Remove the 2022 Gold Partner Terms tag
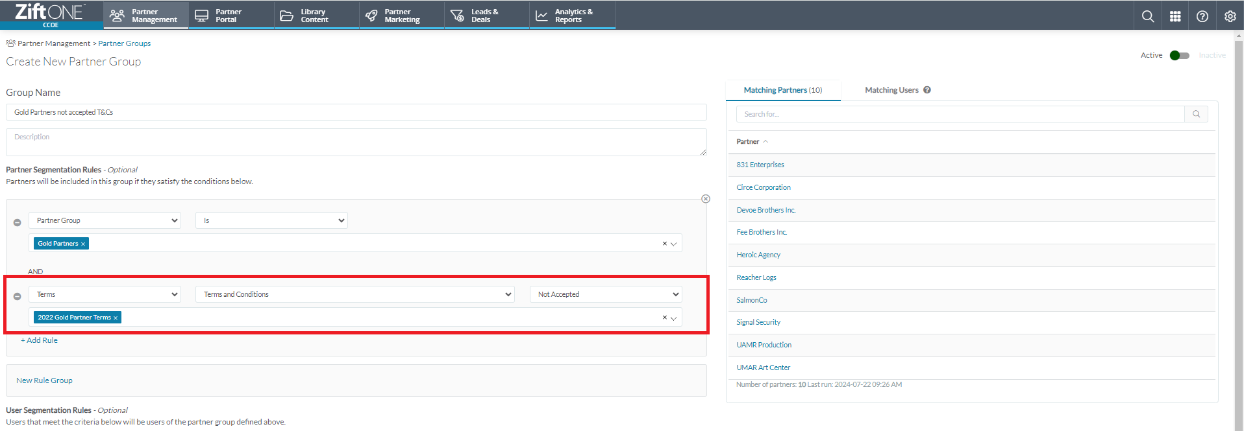The image size is (1244, 431). 116,318
